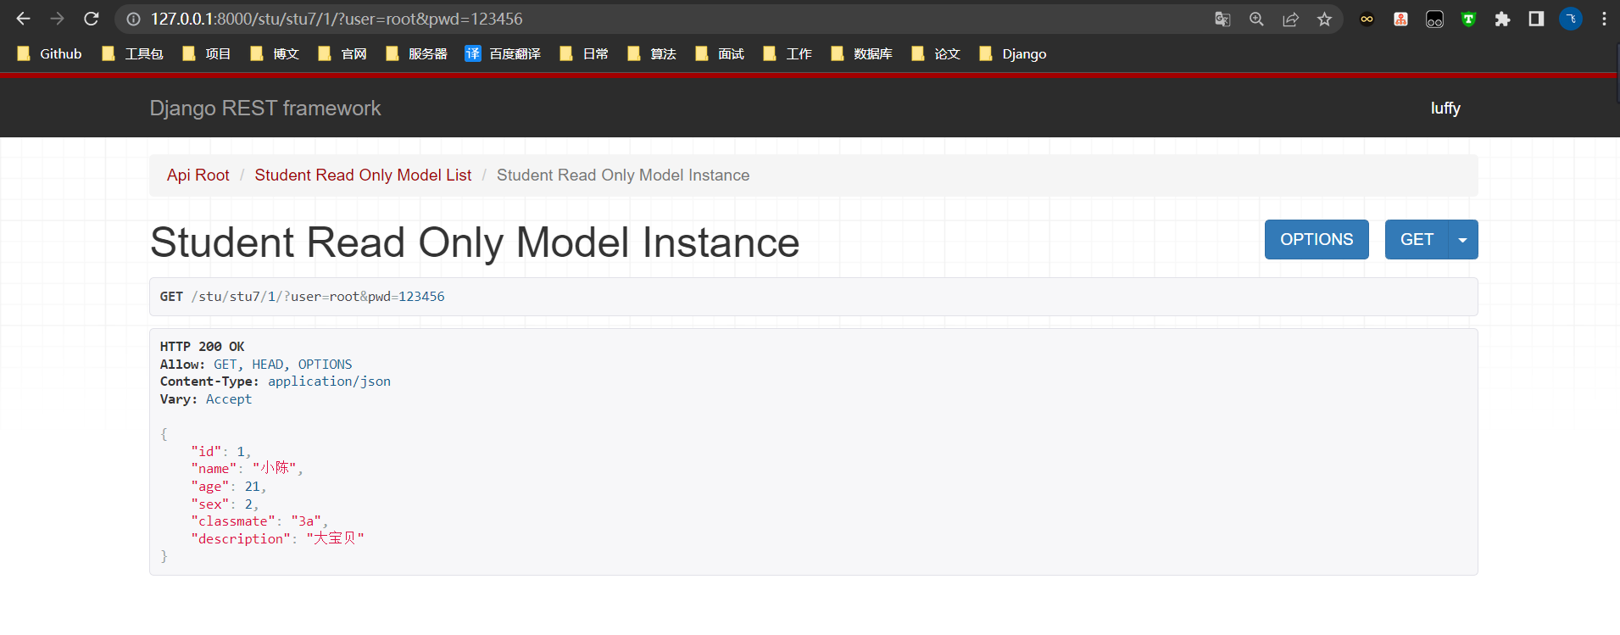Open the red extension icon
The height and width of the screenshot is (635, 1620).
pyautogui.click(x=1400, y=19)
